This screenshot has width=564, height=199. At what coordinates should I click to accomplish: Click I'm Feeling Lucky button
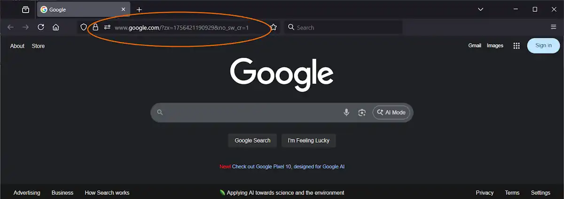[x=309, y=140]
